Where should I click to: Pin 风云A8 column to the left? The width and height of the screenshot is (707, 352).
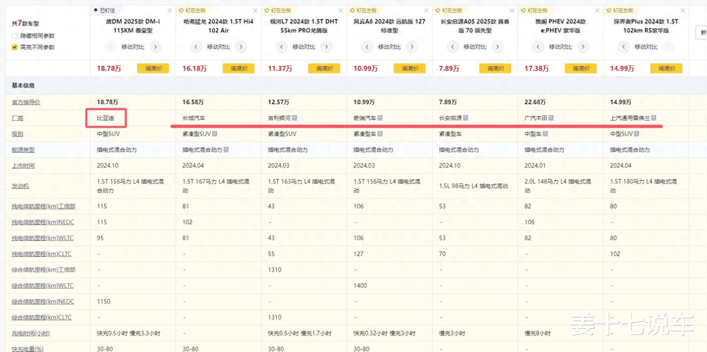tap(363, 11)
